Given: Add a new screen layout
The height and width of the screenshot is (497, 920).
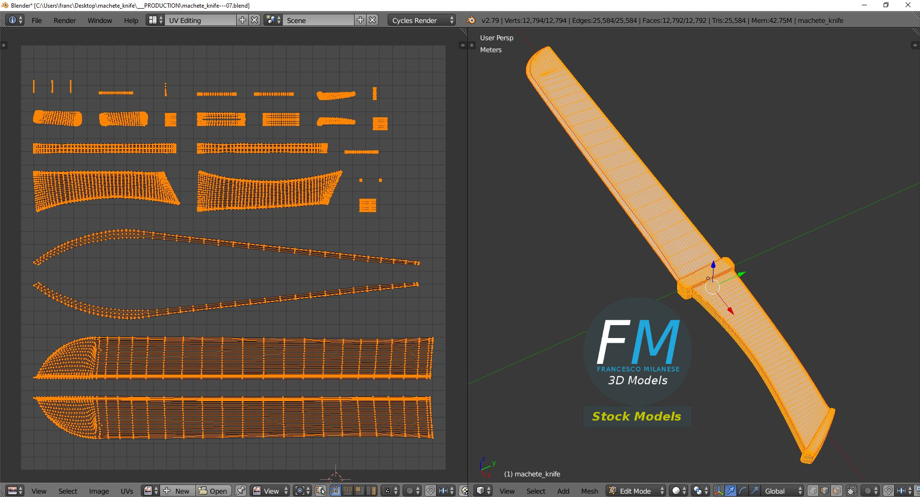Looking at the screenshot, I should pyautogui.click(x=242, y=20).
